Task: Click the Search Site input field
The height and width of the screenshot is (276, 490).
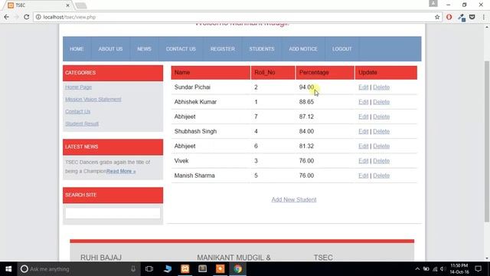Action: (113, 213)
